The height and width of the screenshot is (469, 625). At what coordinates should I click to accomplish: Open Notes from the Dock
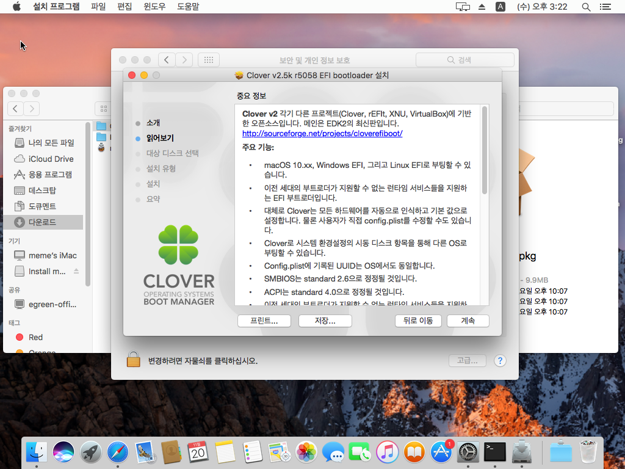pos(225,453)
